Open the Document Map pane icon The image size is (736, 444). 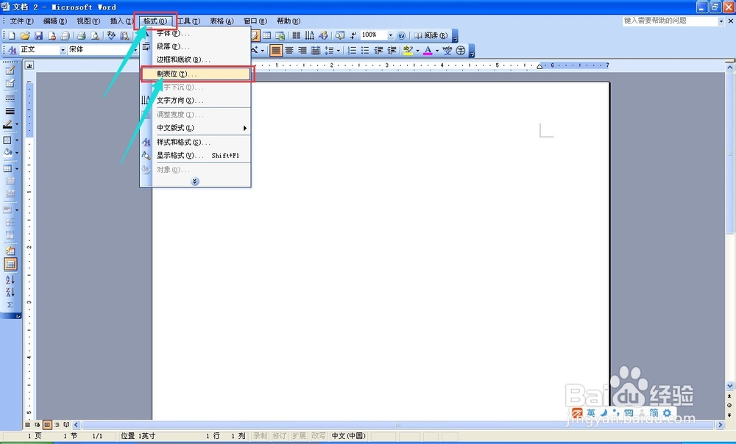[340, 35]
